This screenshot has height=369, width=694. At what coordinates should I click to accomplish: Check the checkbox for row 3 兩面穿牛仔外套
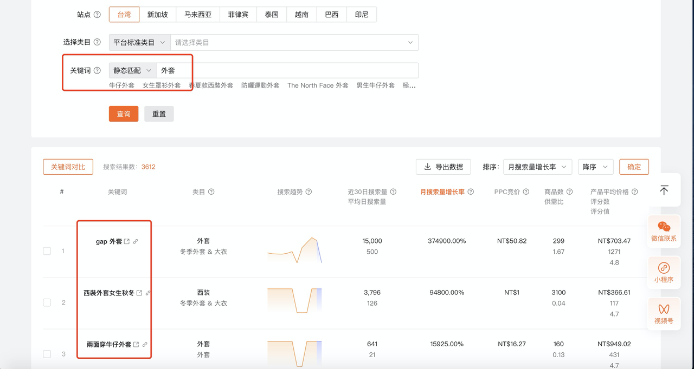pyautogui.click(x=47, y=354)
